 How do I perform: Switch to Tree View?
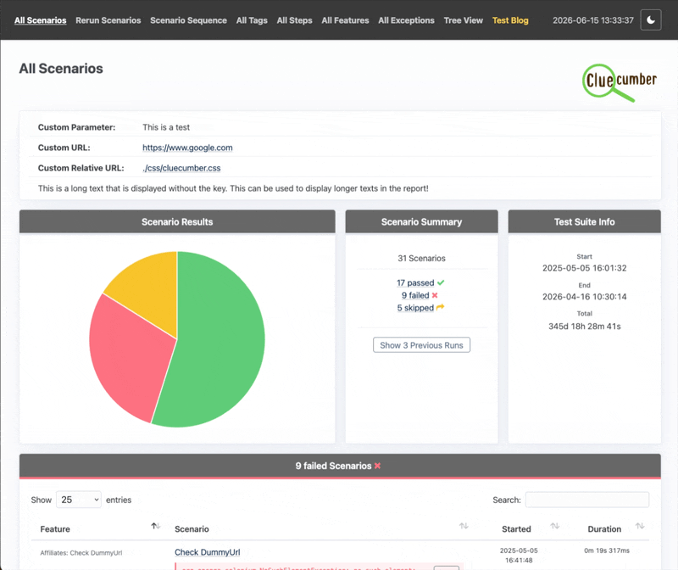point(463,20)
